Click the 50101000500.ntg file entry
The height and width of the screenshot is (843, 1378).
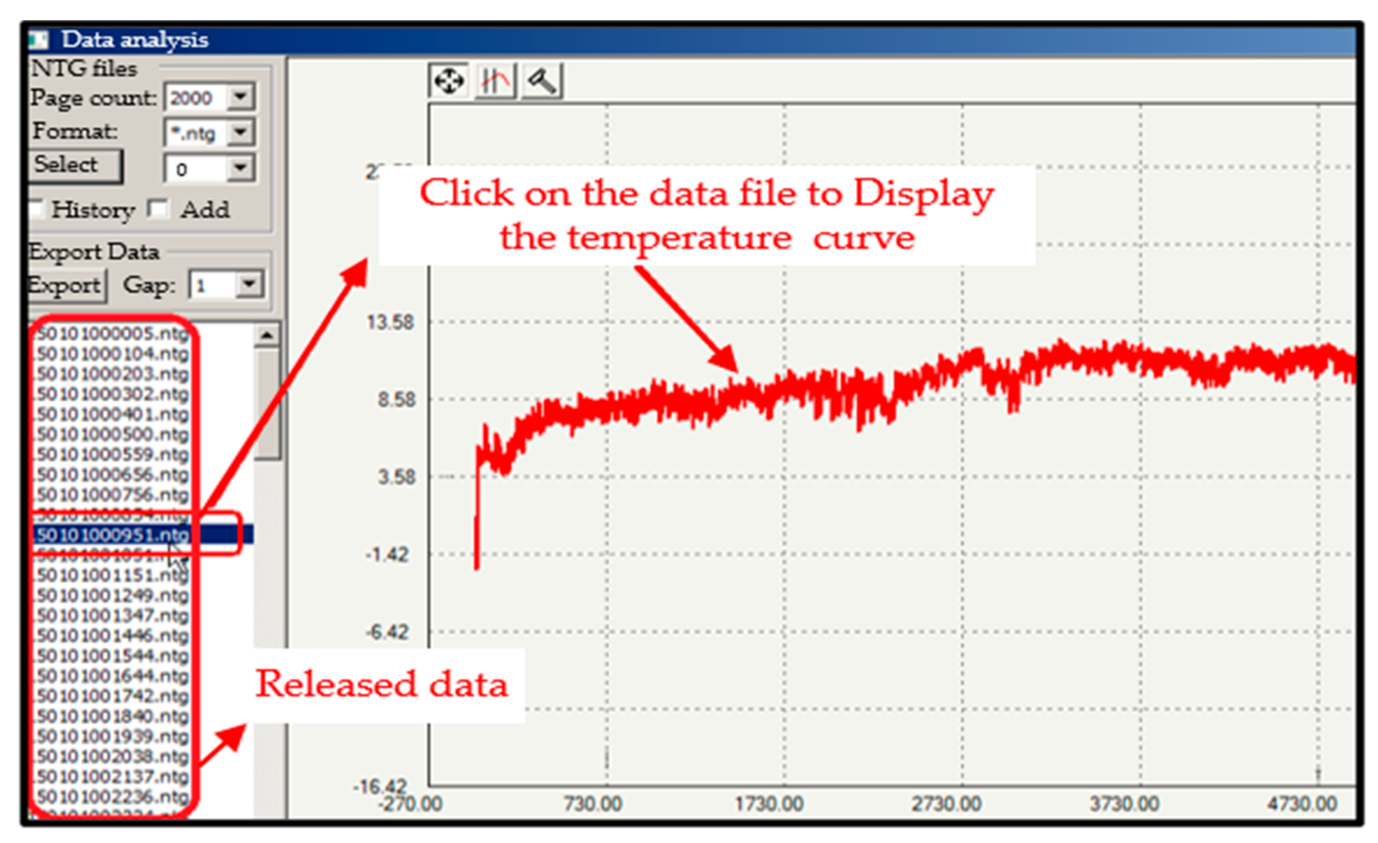click(x=113, y=435)
